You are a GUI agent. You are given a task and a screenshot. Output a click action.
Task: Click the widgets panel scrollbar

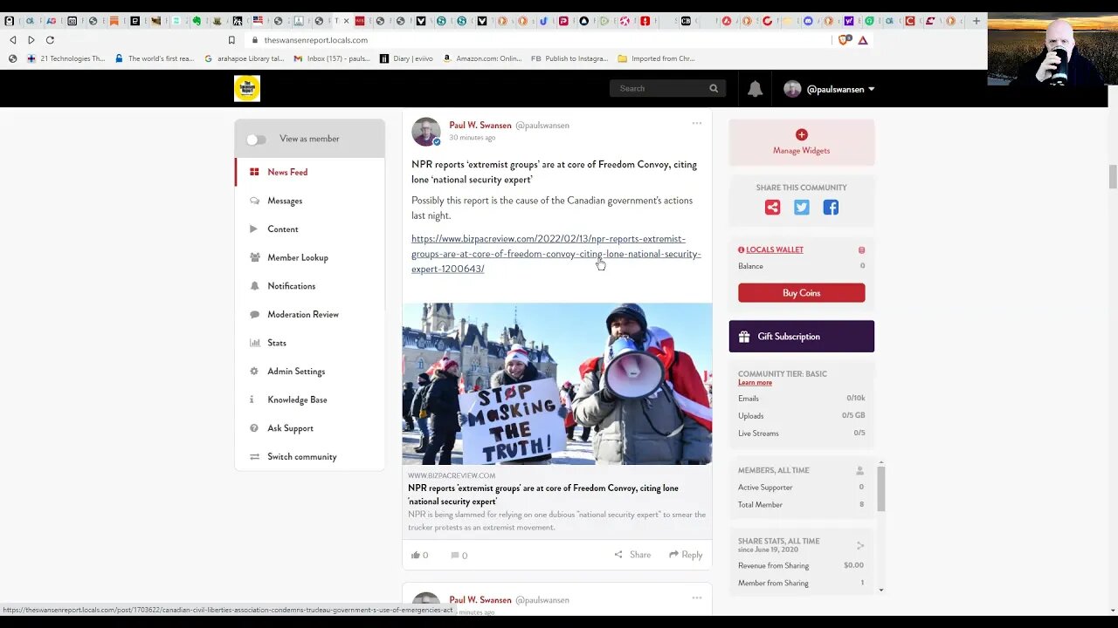(881, 488)
